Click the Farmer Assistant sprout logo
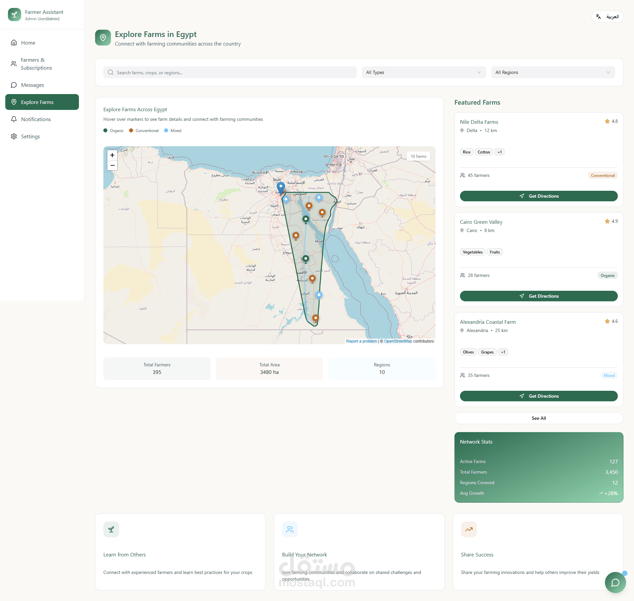The width and height of the screenshot is (634, 601). [15, 15]
